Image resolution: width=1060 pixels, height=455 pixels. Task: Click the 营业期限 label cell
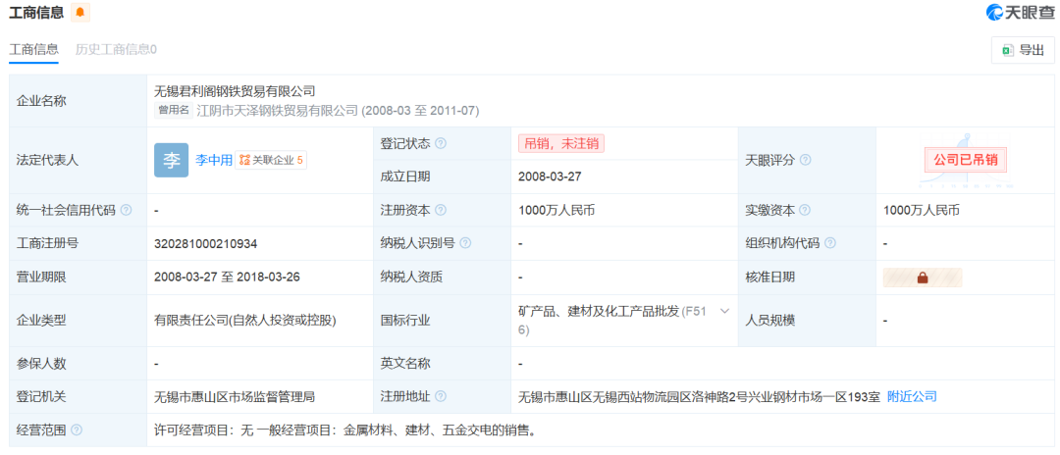coord(78,278)
